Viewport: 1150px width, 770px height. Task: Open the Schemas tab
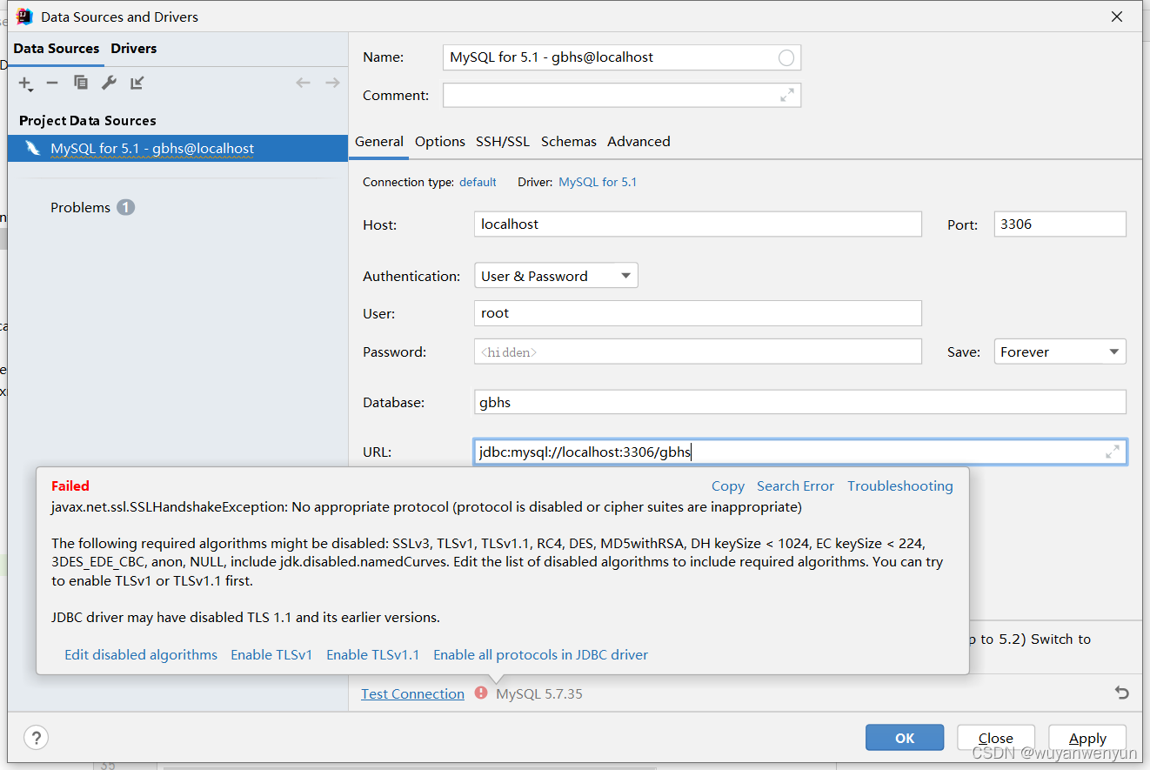(x=569, y=141)
